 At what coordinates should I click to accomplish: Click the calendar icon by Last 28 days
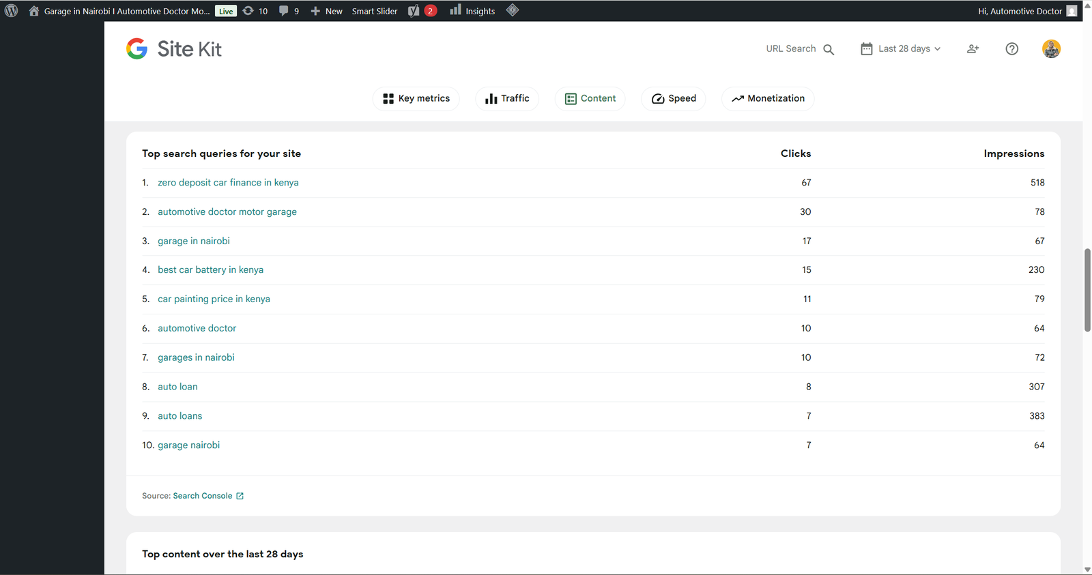[866, 48]
